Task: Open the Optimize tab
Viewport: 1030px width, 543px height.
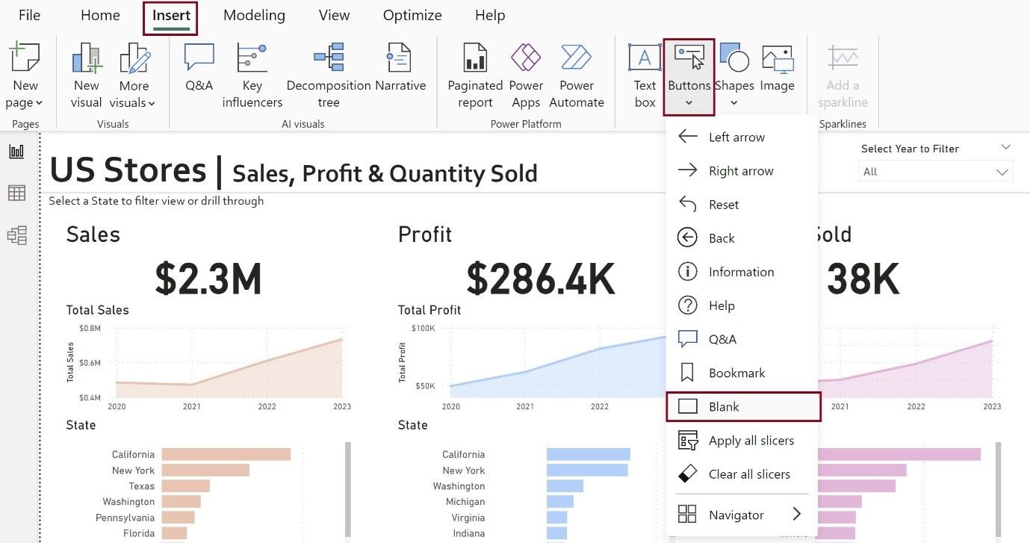Action: [412, 15]
